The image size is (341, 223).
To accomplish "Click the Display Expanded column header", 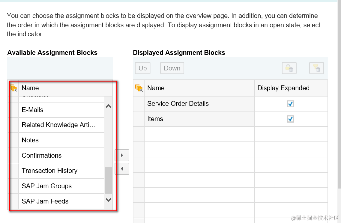I will [x=283, y=88].
